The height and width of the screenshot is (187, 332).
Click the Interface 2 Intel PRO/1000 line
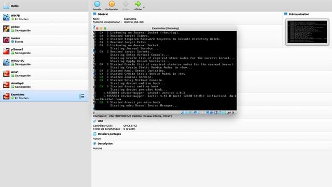(132, 116)
